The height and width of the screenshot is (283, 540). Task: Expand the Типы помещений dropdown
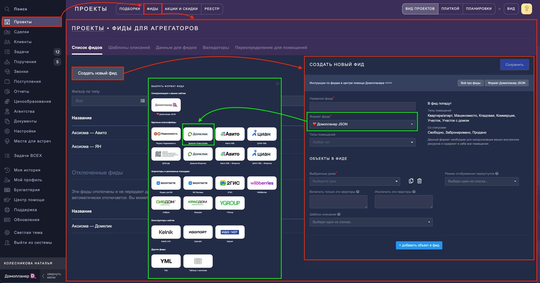coord(362,142)
